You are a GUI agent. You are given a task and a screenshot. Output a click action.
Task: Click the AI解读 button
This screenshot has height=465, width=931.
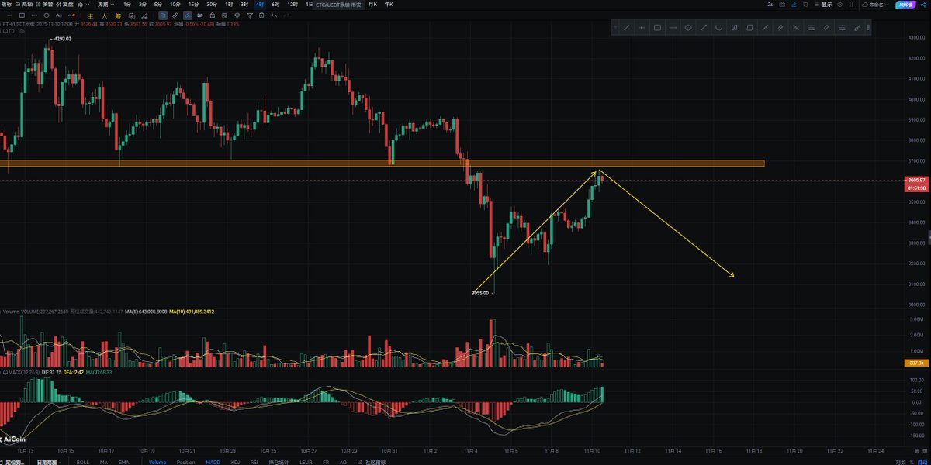(905, 5)
